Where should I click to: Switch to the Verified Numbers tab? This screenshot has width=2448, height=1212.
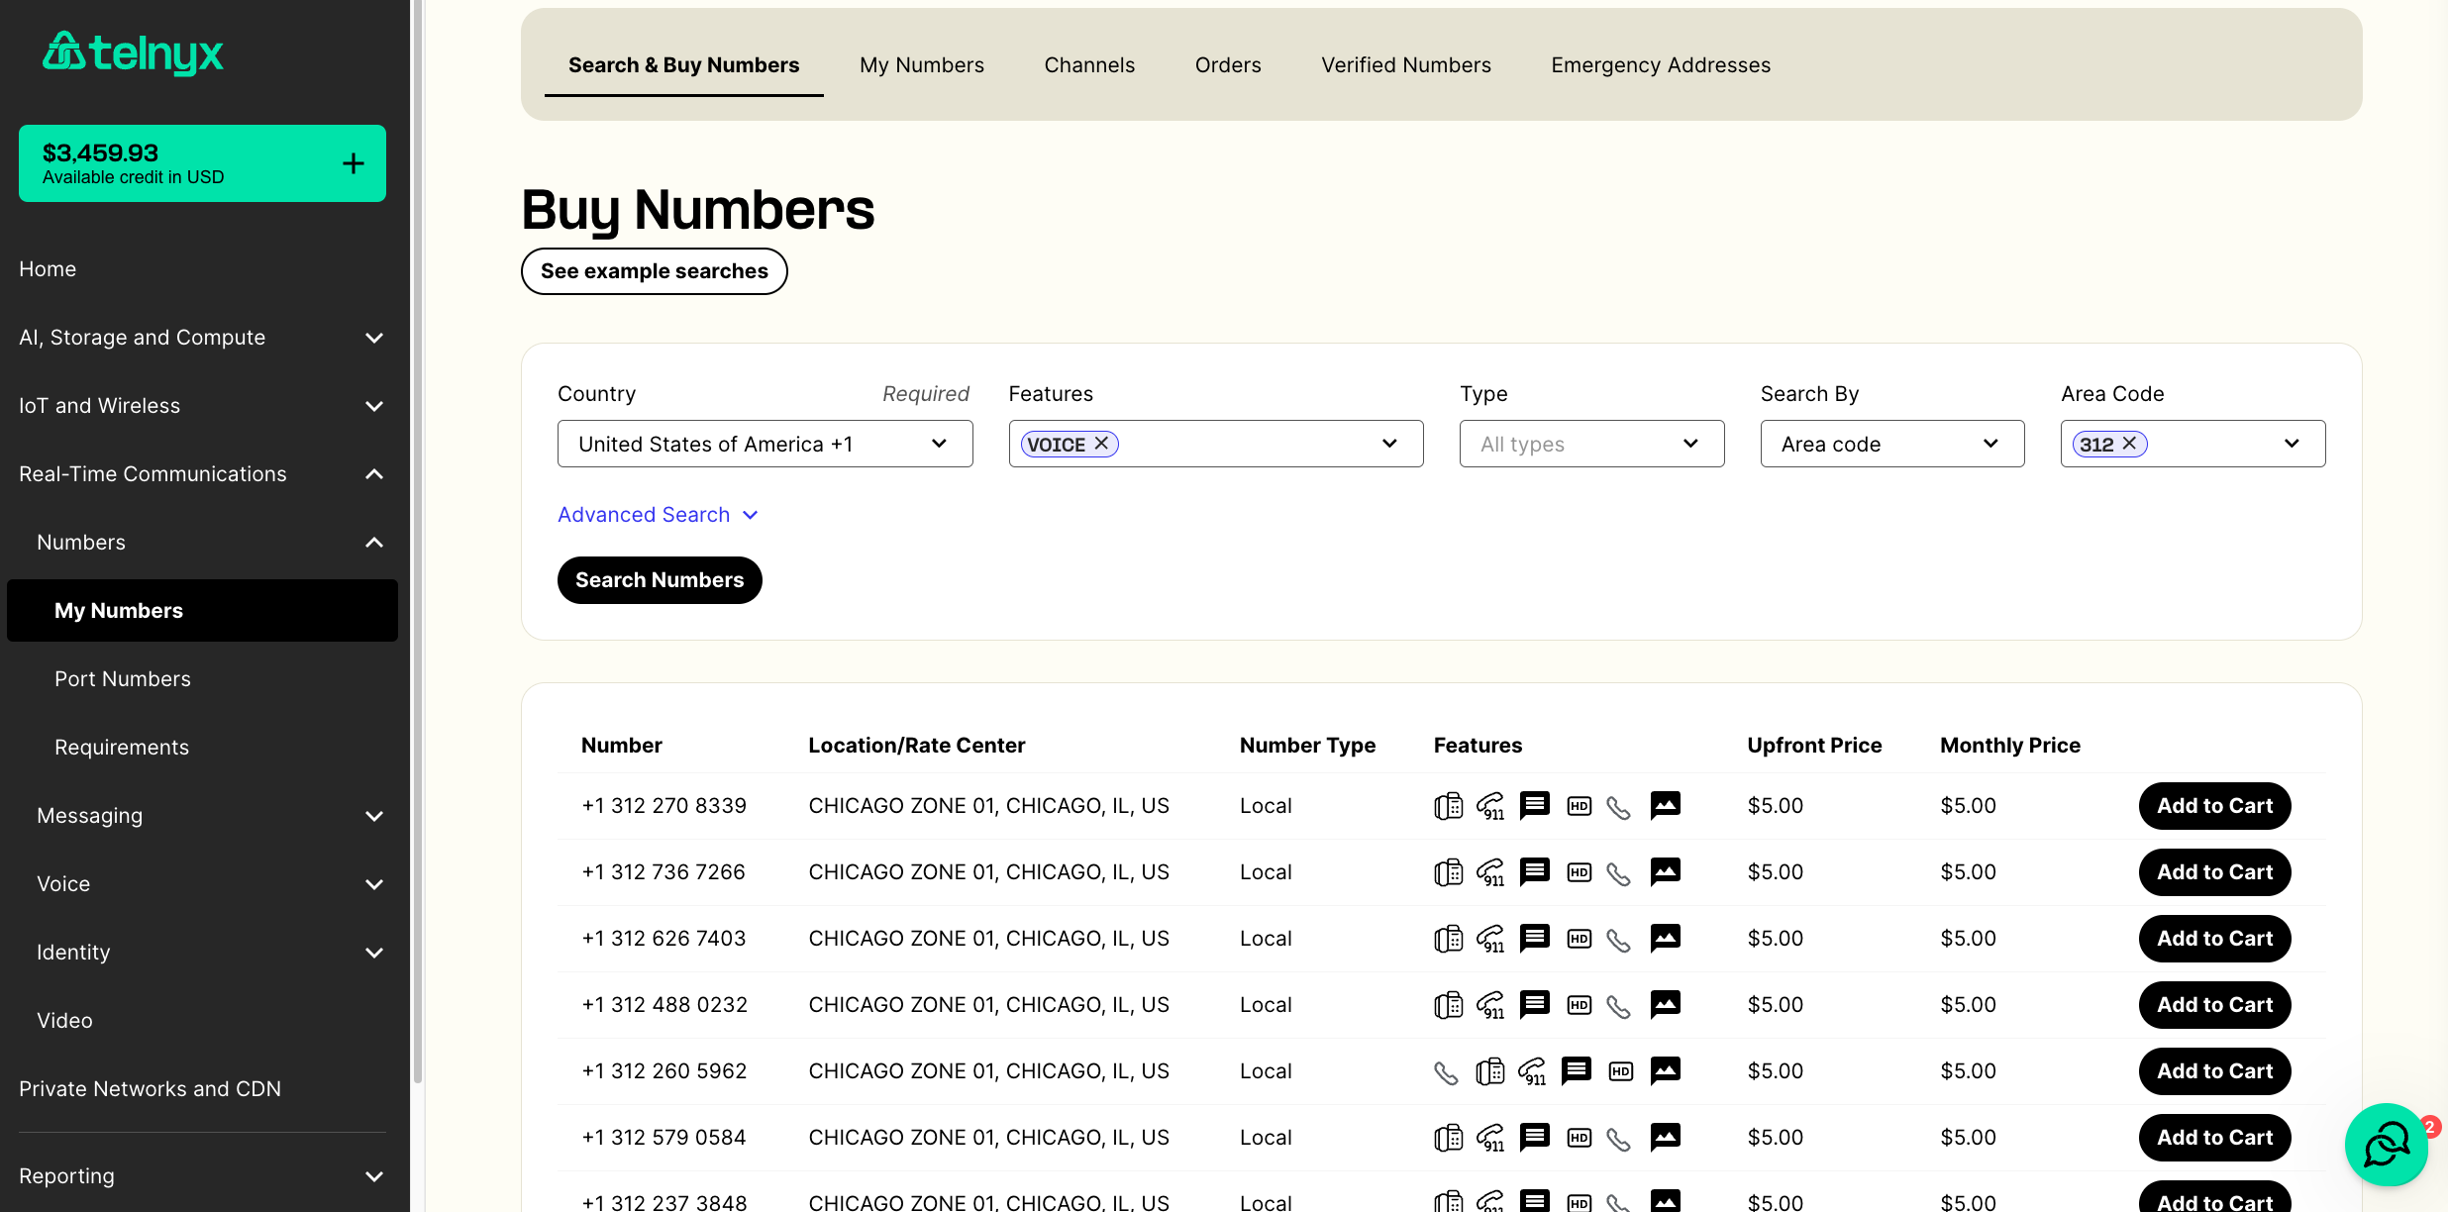pyautogui.click(x=1406, y=64)
